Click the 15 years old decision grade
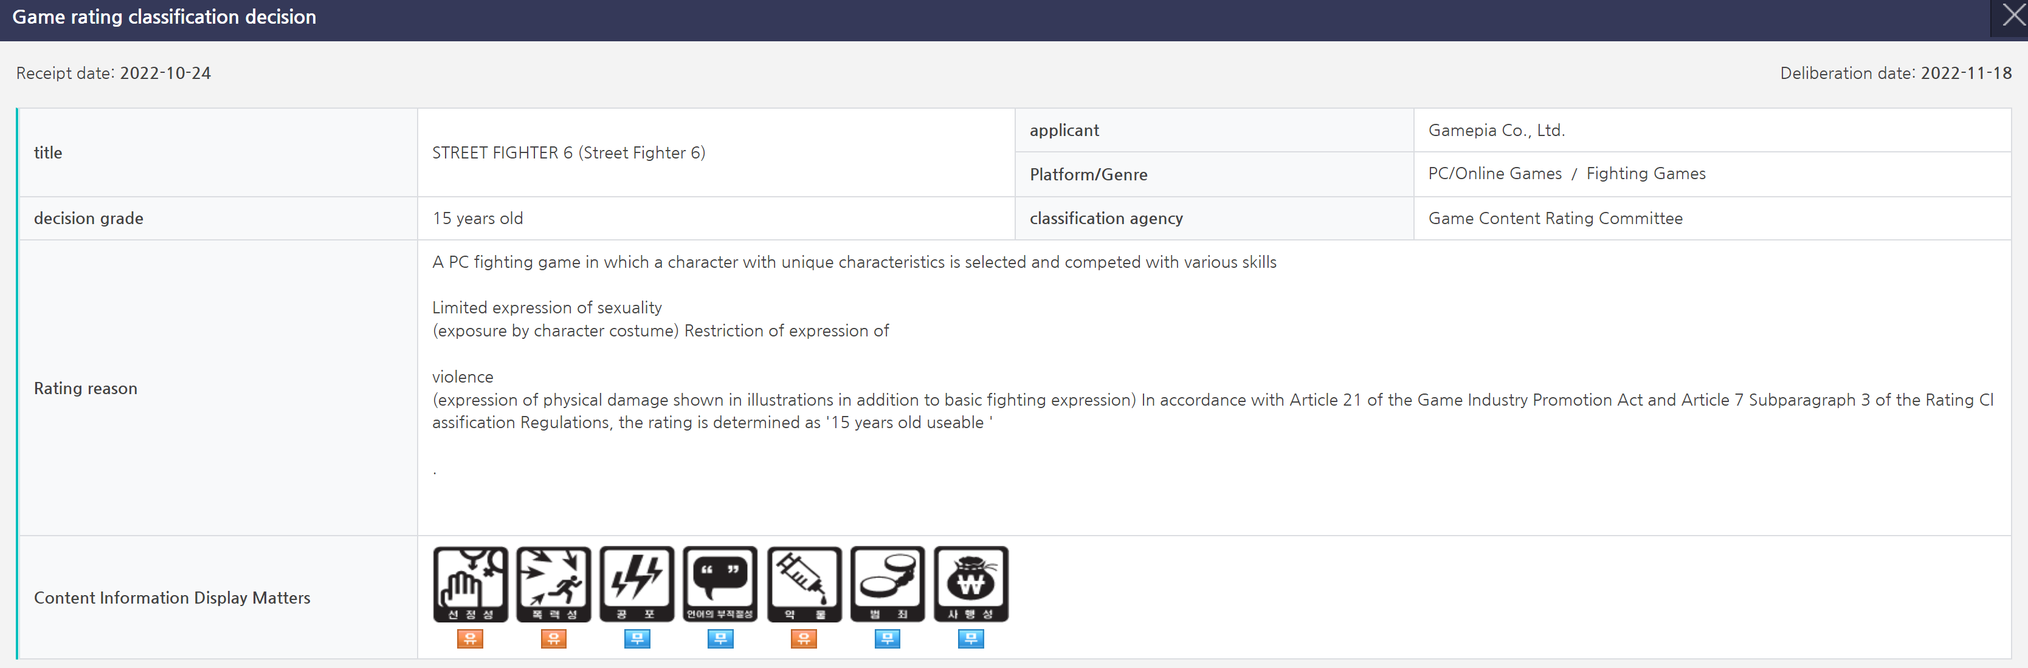The image size is (2028, 668). (x=477, y=219)
